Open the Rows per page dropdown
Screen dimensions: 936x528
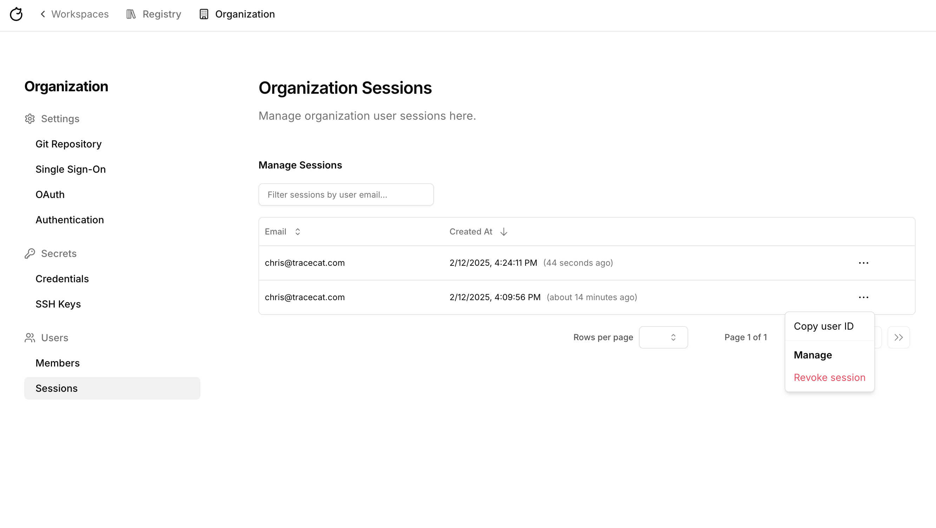point(663,338)
